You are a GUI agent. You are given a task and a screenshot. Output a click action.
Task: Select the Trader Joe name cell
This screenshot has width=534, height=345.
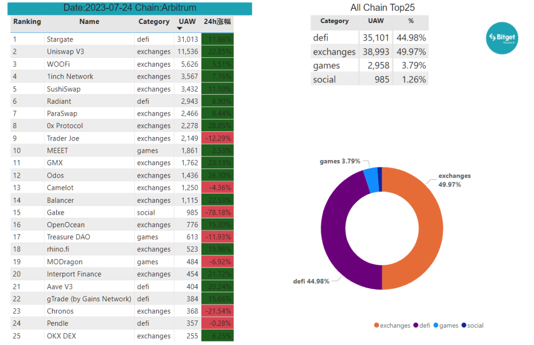pos(63,139)
